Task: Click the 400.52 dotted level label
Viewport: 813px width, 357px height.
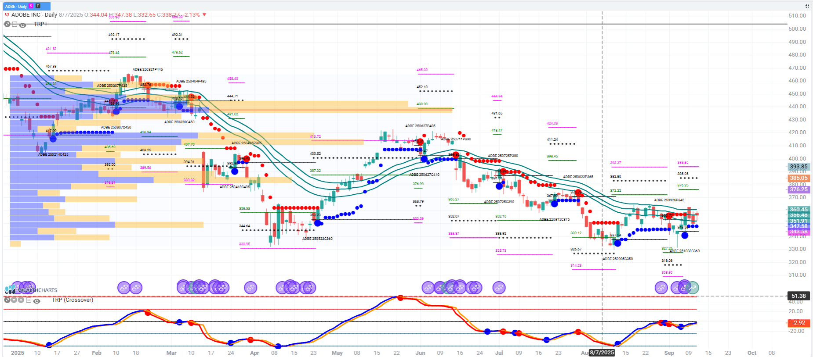Action: 315,154
